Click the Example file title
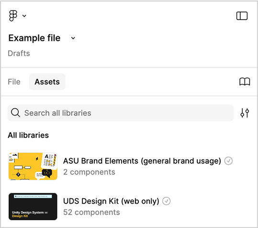The height and width of the screenshot is (228, 258). tap(34, 38)
